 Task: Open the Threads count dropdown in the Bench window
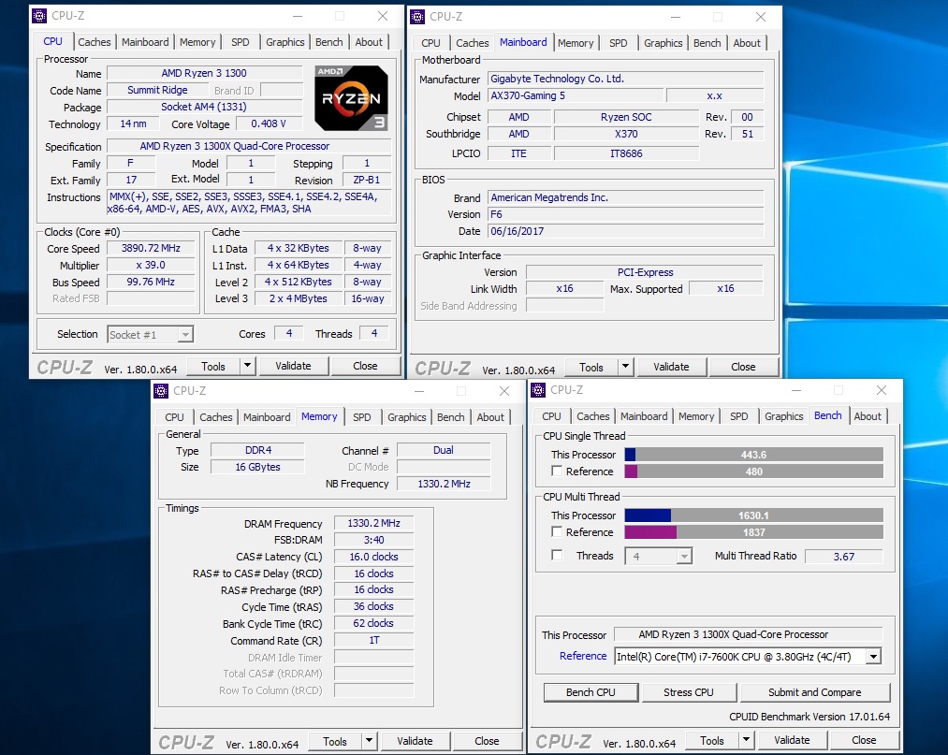[684, 556]
